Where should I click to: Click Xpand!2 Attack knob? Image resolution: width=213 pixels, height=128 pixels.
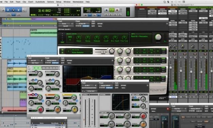point(79,37)
